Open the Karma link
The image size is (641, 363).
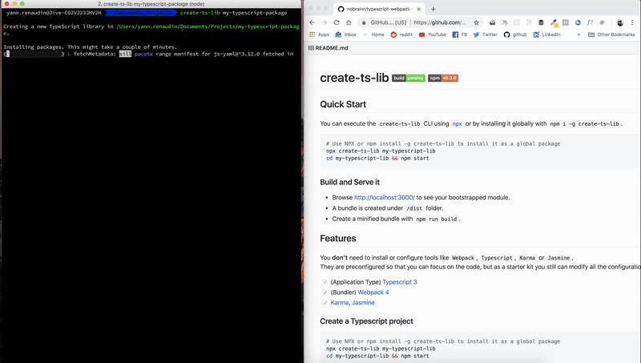click(339, 303)
